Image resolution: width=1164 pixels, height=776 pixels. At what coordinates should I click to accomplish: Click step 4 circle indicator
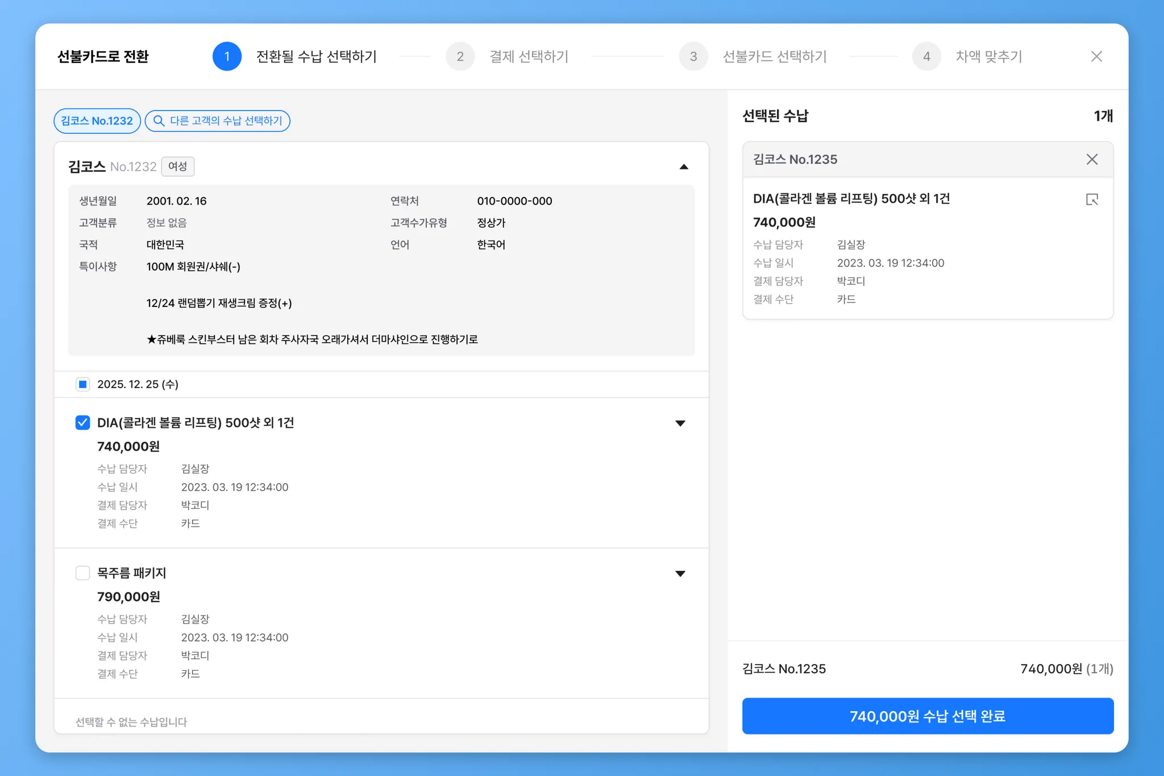tap(926, 56)
